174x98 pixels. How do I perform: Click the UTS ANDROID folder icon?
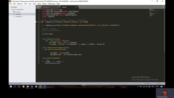click(x=13, y=10)
